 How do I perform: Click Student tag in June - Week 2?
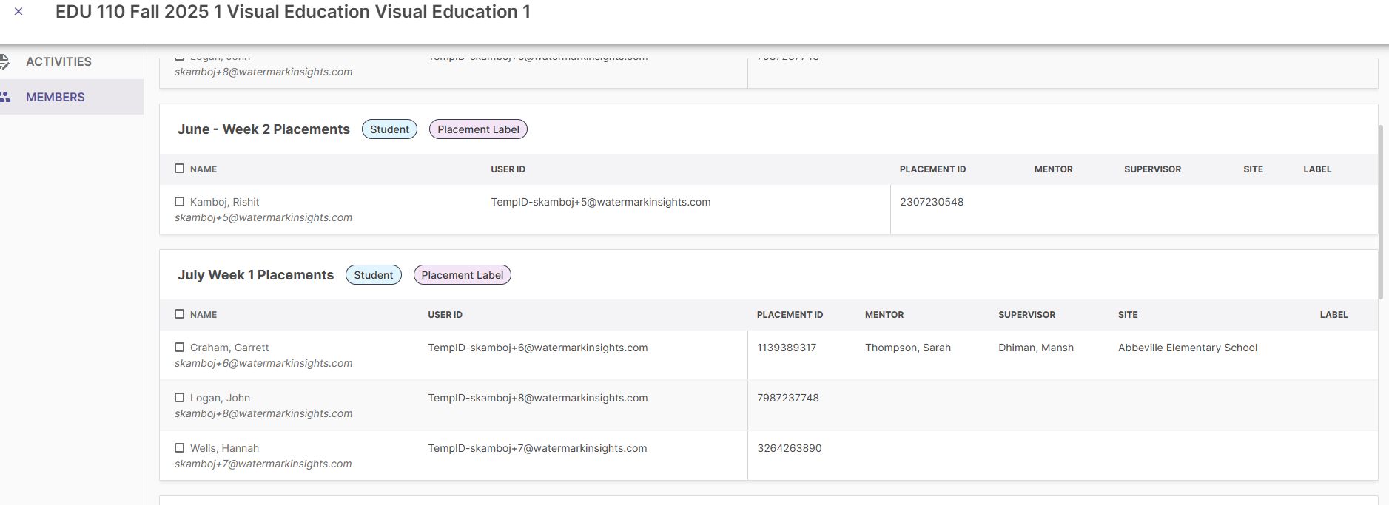(x=389, y=129)
